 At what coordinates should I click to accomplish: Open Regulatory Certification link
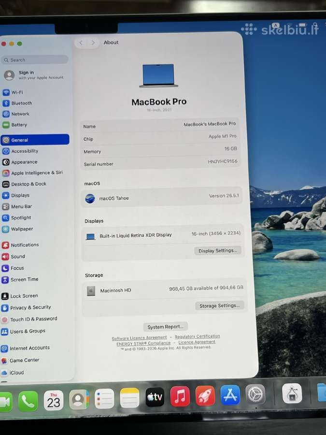click(x=197, y=336)
